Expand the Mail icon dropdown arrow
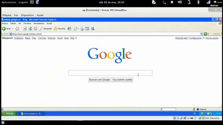 point(78,29)
